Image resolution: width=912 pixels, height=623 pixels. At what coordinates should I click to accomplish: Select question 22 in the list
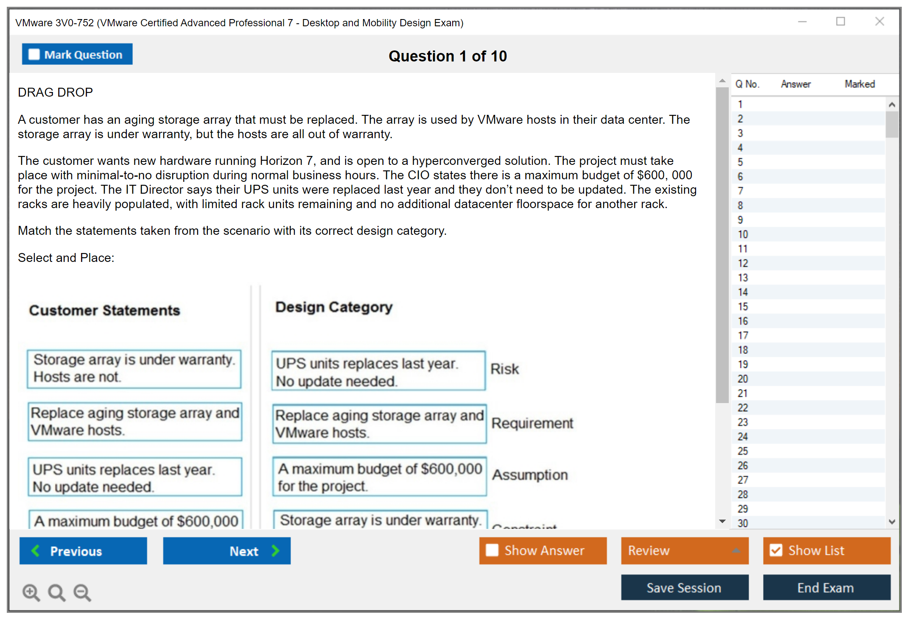(743, 408)
